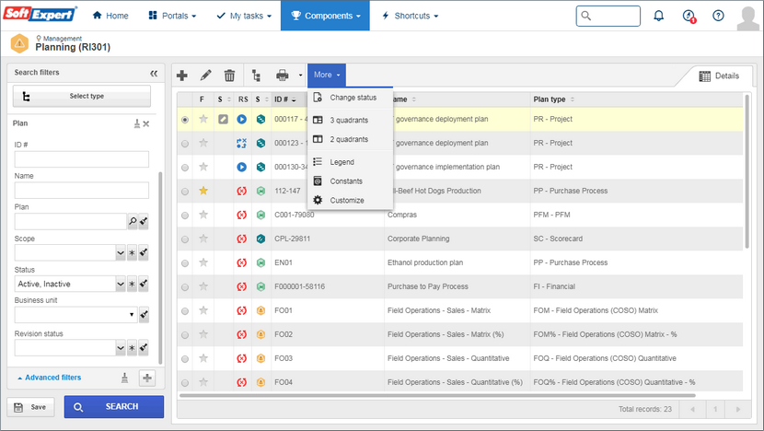Open Constants from the More menu
This screenshot has width=764, height=431.
click(x=351, y=181)
